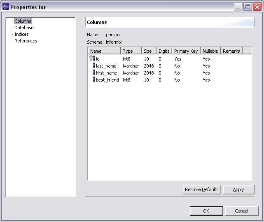Select Columns in the left tree

click(x=23, y=21)
